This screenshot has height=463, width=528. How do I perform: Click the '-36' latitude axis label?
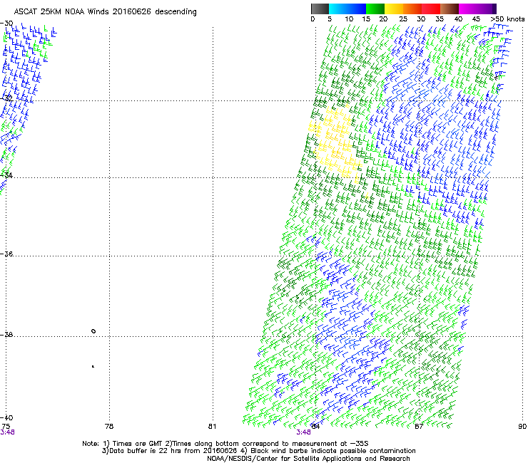[6, 254]
